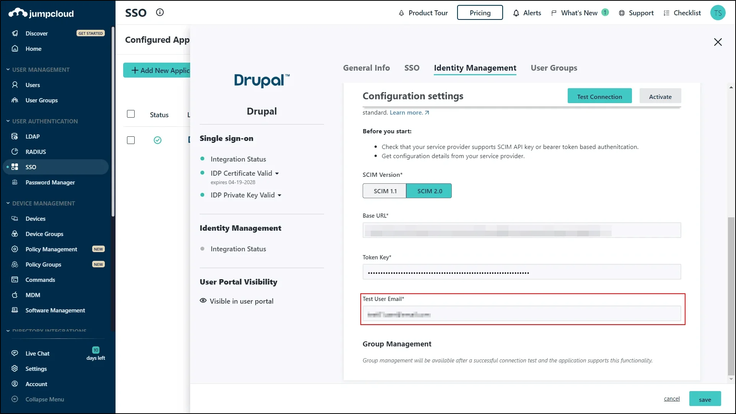Tick the select-all checkbox in table header
736x414 pixels.
[131, 114]
